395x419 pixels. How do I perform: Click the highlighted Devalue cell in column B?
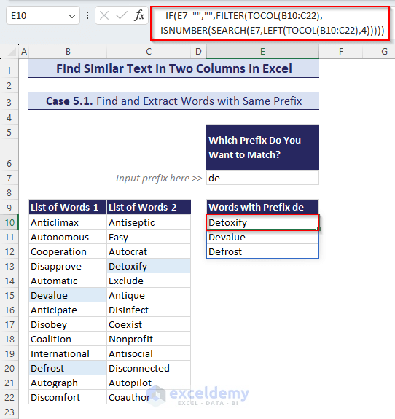[x=68, y=295]
